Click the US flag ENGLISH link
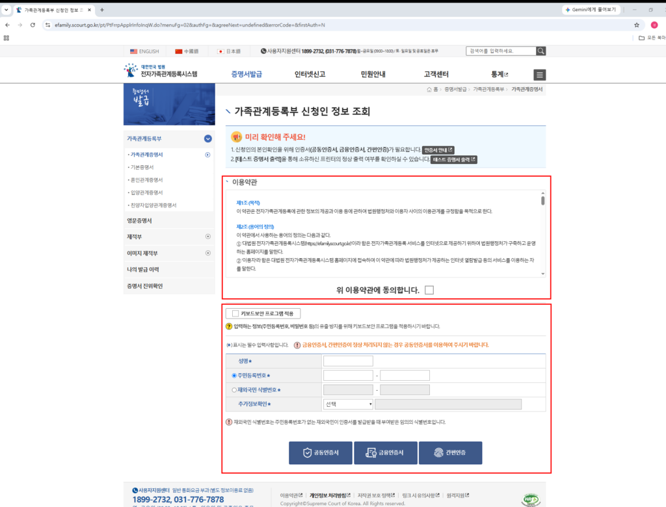 coord(144,51)
